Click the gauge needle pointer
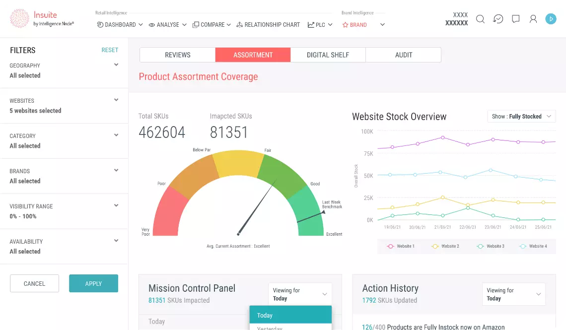 click(x=256, y=208)
